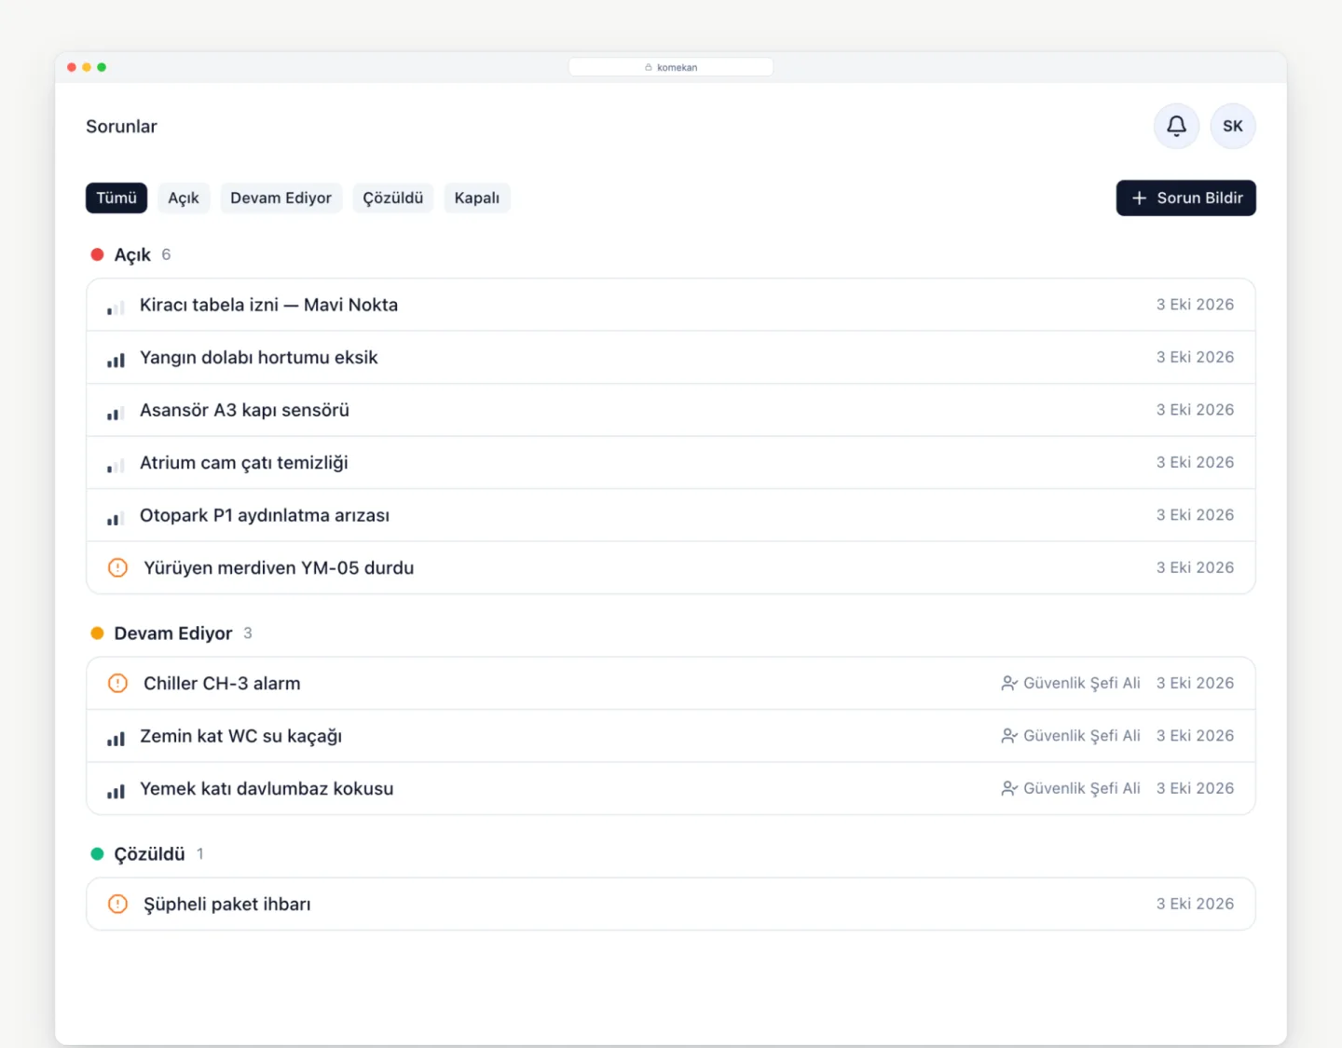
Task: Click the komekan address bar
Action: [x=671, y=67]
